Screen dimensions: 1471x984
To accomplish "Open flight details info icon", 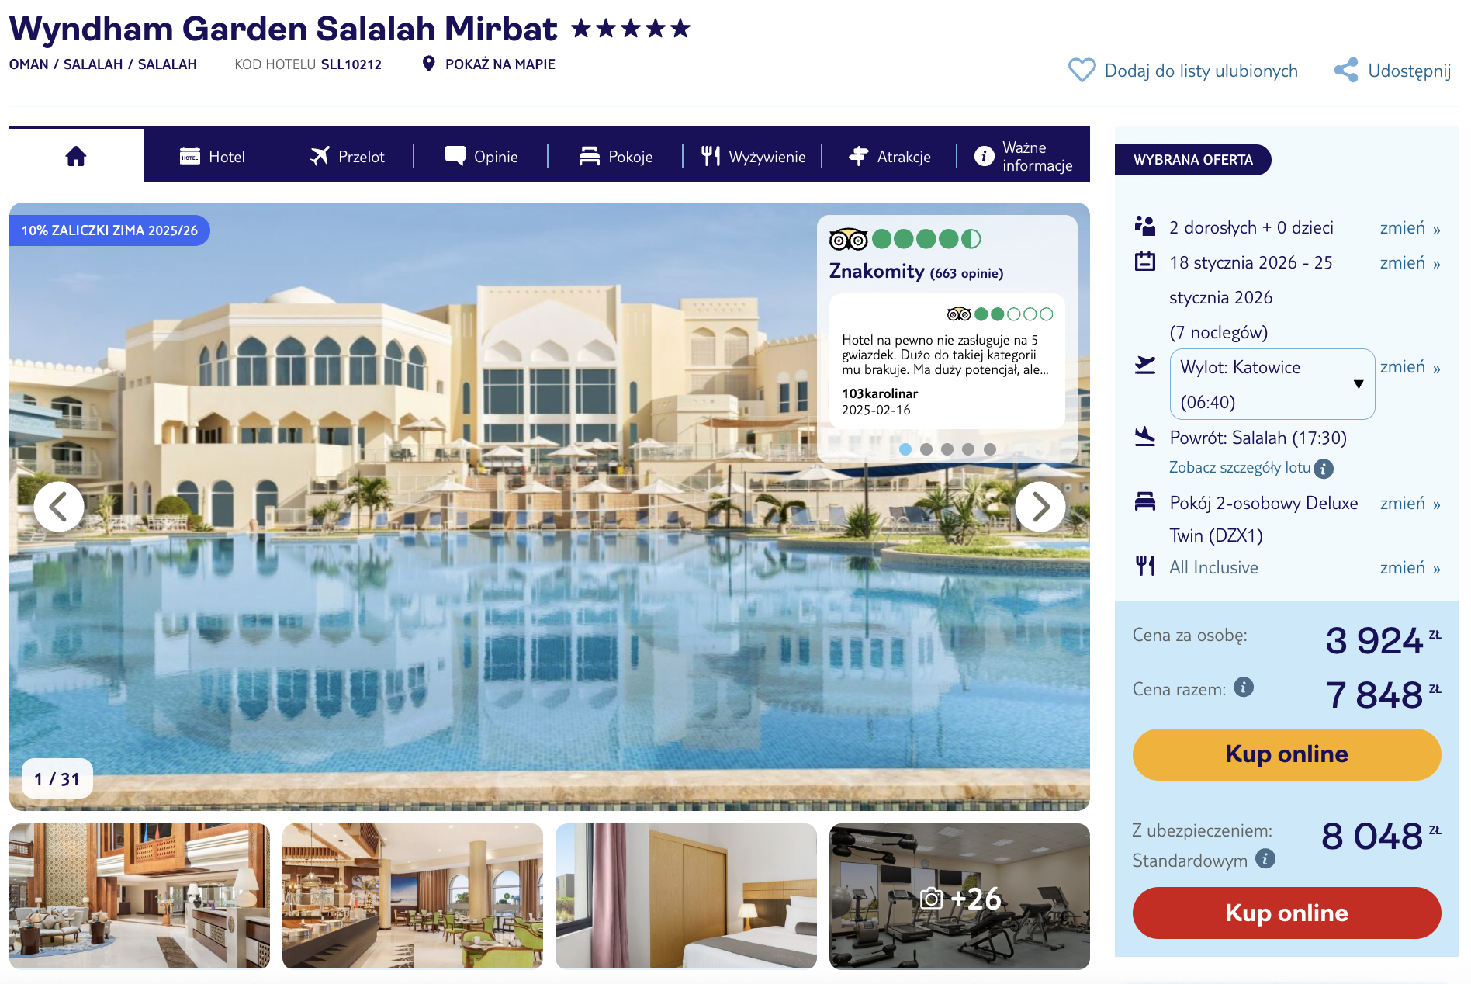I will pyautogui.click(x=1324, y=469).
